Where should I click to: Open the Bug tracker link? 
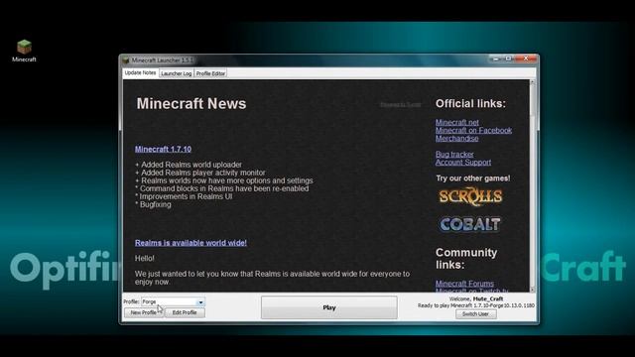454,155
